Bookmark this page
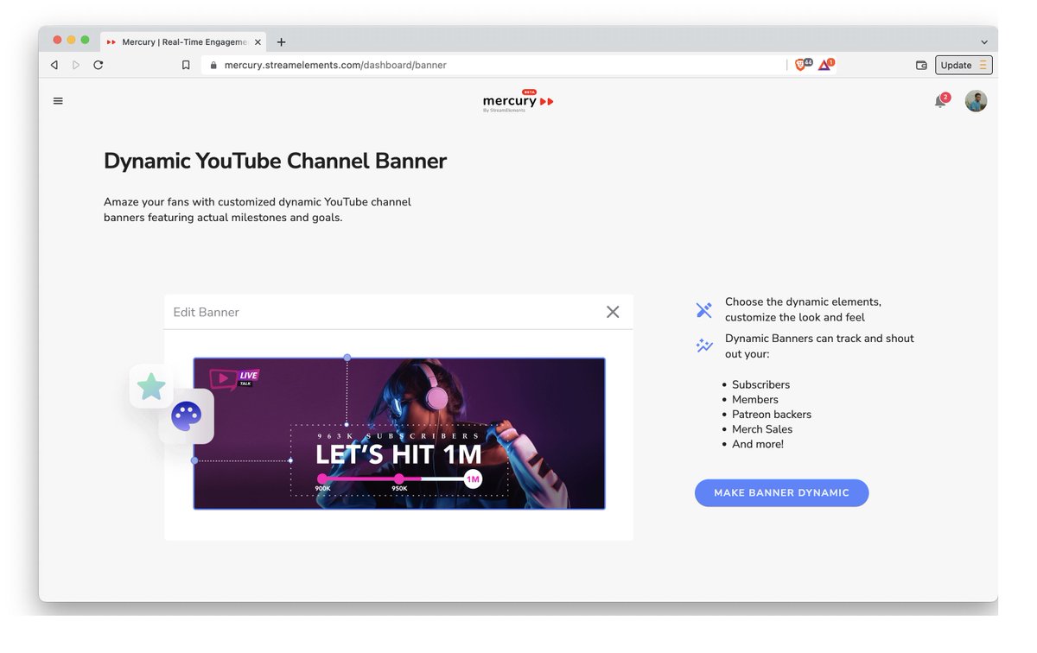 [x=186, y=65]
